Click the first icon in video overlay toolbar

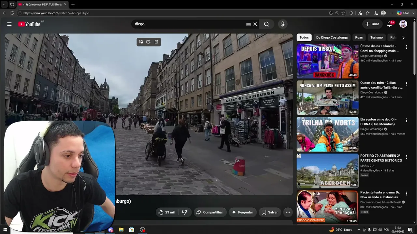141,42
